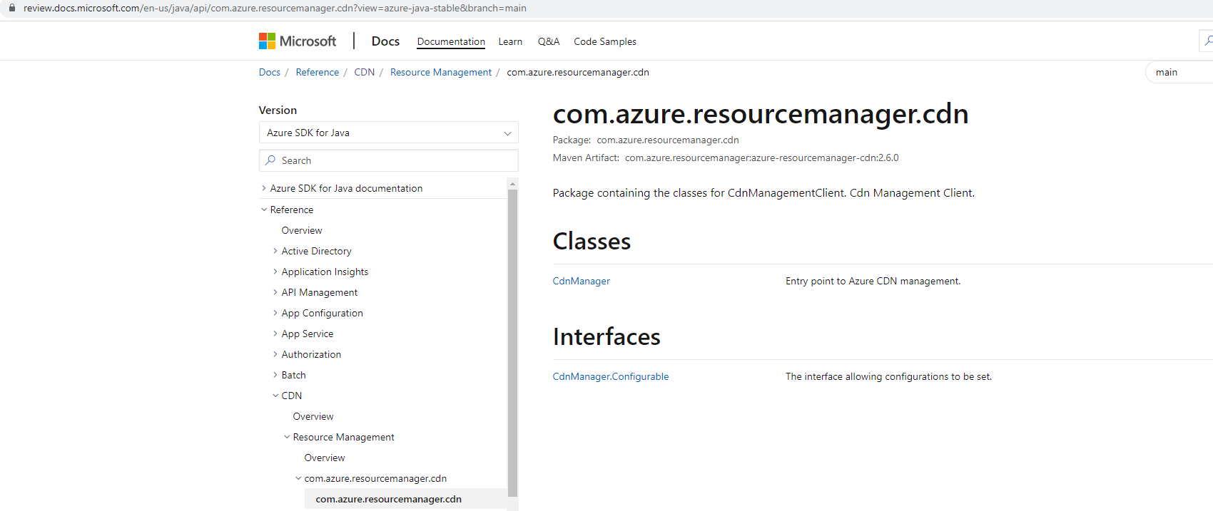
Task: Click the main branch selector field
Action: tap(1179, 72)
